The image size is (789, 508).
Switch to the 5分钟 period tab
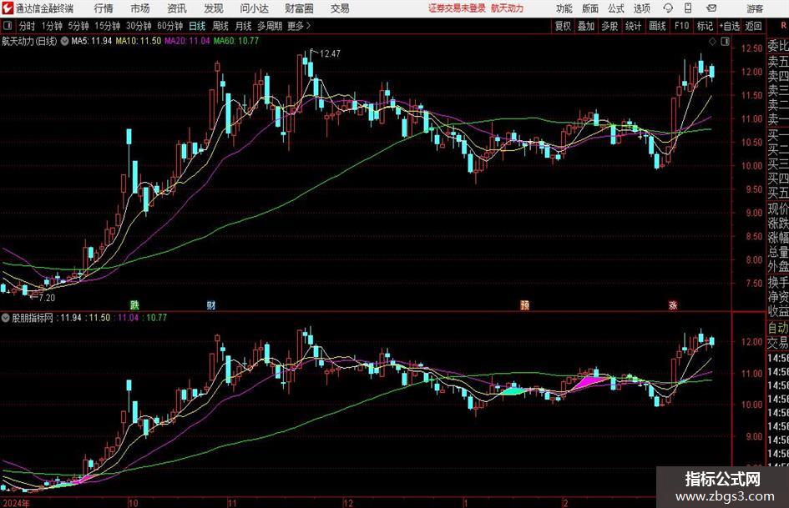point(78,26)
